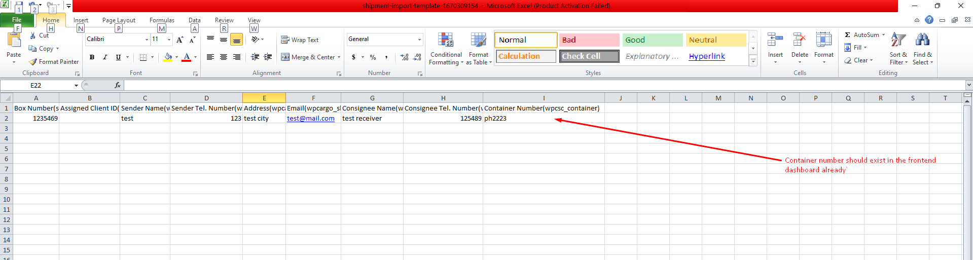
Task: Click the Sort & Filter icon
Action: [x=898, y=40]
